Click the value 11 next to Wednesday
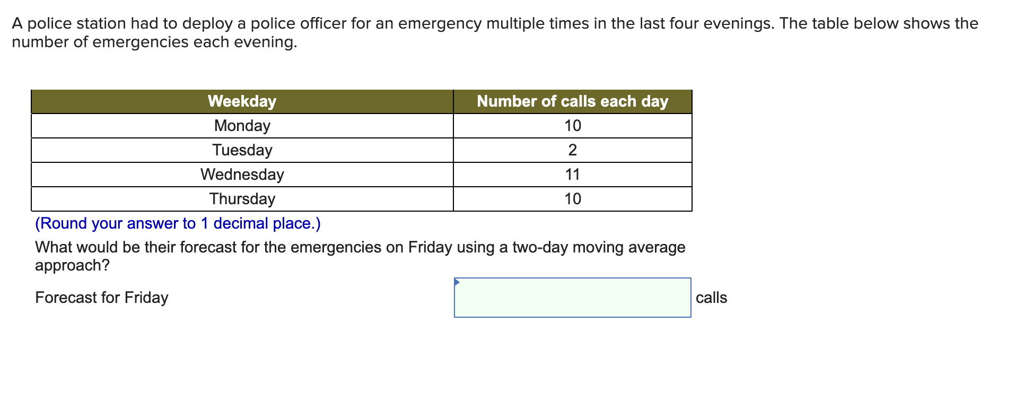The image size is (1015, 418). coord(573,174)
